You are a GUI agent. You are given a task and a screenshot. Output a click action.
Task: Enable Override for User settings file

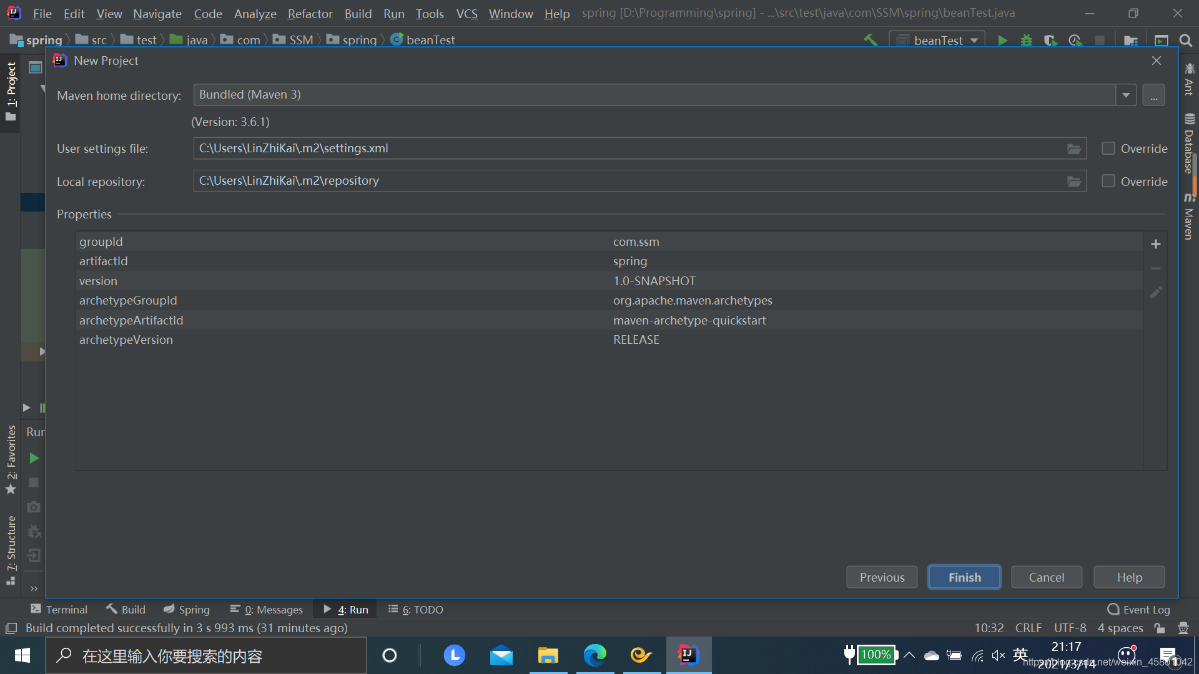tap(1108, 149)
